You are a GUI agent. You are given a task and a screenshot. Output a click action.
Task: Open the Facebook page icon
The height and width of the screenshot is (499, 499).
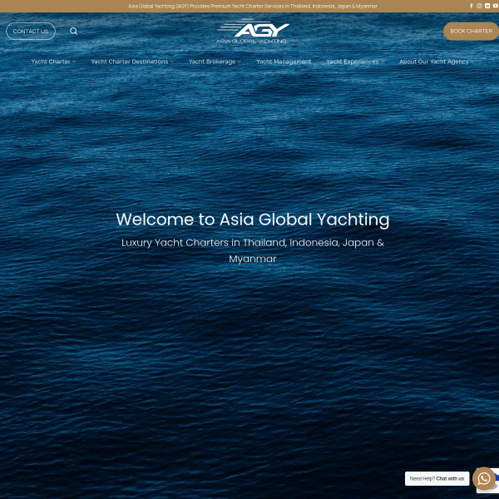tap(472, 6)
